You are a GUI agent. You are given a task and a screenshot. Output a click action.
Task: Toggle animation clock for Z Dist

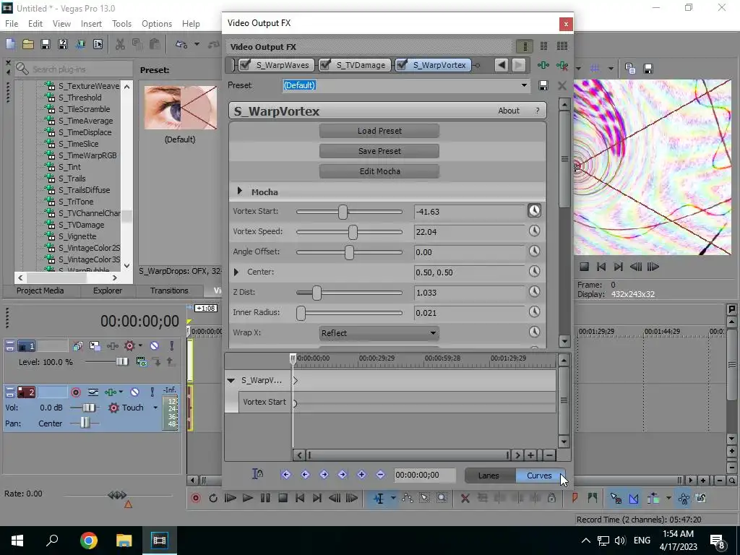click(x=534, y=292)
